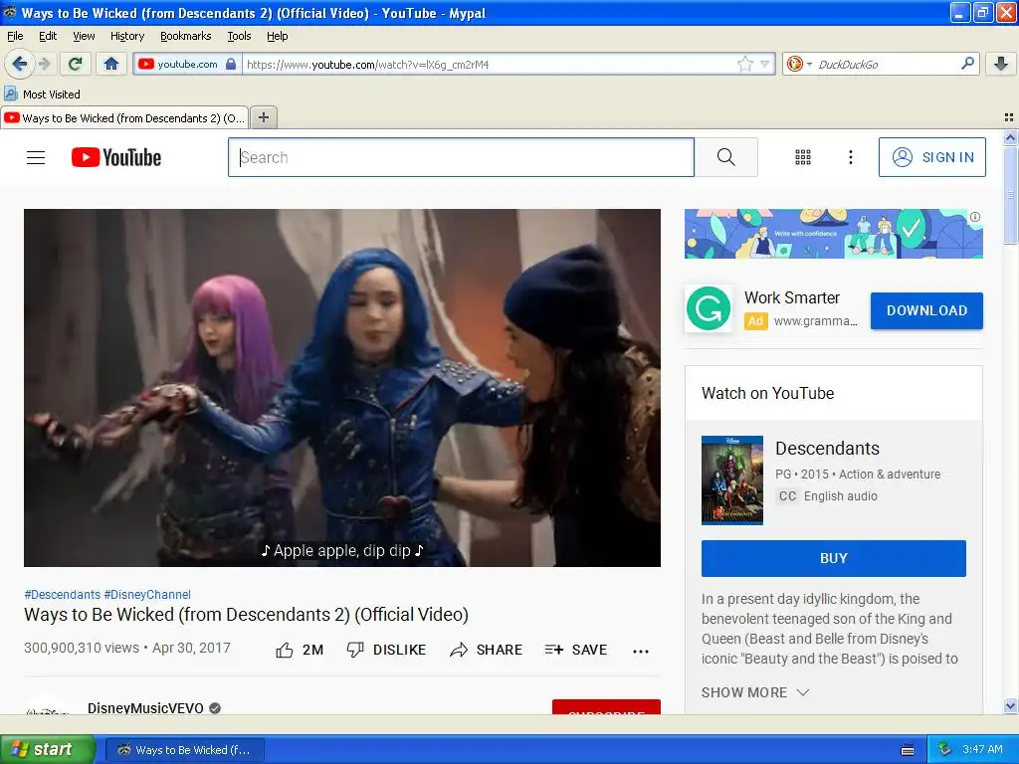
Task: Click the browser Back arrow button
Action: (x=19, y=64)
